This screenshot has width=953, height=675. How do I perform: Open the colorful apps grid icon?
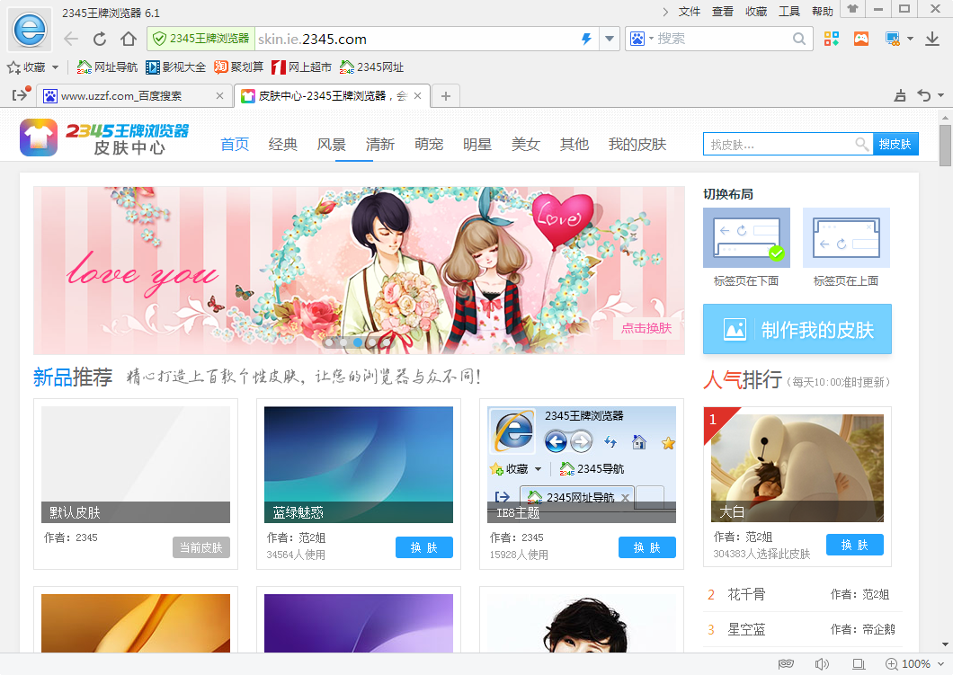(832, 39)
